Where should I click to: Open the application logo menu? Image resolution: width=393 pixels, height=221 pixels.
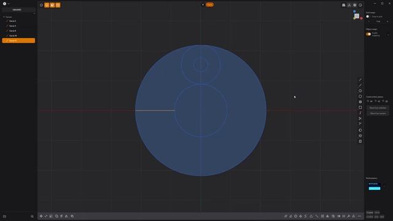4,4
